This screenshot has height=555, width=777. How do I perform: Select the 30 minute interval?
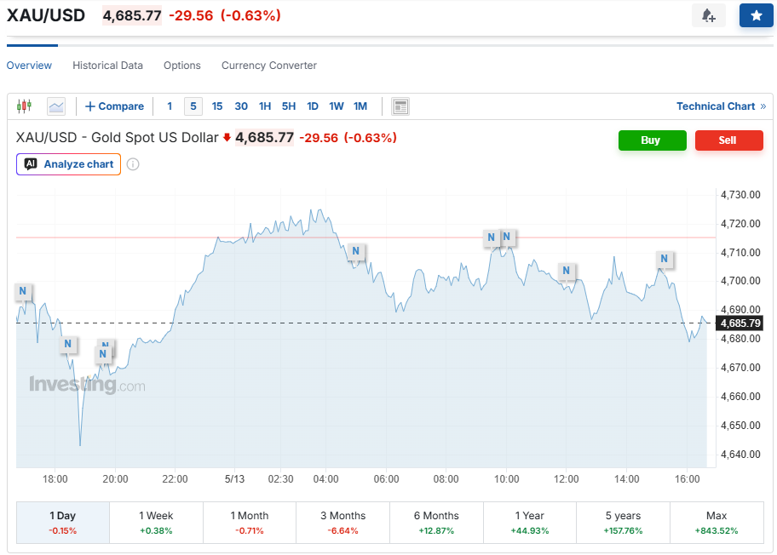click(x=241, y=106)
